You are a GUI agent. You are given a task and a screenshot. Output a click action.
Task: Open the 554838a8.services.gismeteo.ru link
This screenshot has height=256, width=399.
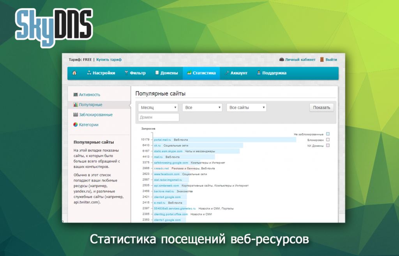tap(175, 209)
